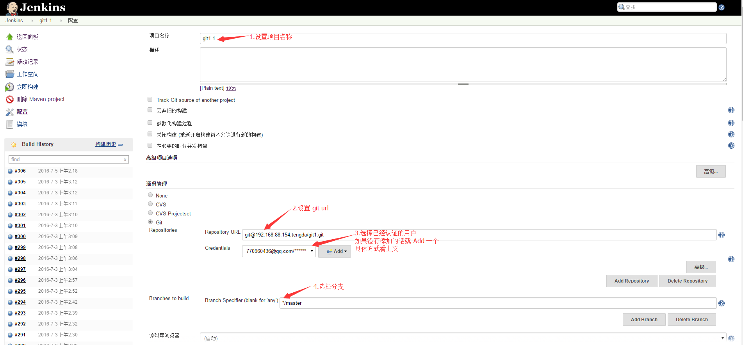743x345 pixels.
Task: Open help for 在必要的时候并发构建 option
Action: [731, 146]
